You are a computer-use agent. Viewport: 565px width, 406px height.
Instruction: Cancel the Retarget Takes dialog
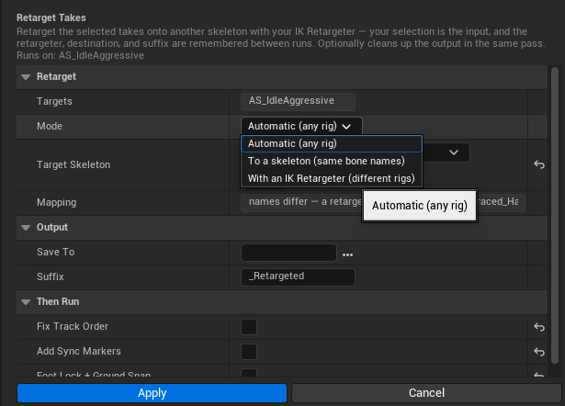[x=426, y=392]
